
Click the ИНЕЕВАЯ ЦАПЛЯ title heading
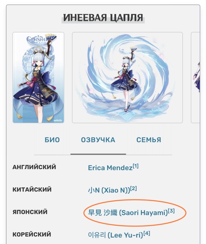pyautogui.click(x=103, y=17)
